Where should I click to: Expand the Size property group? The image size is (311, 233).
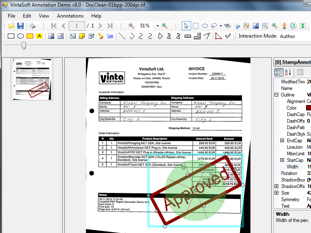[x=276, y=193]
